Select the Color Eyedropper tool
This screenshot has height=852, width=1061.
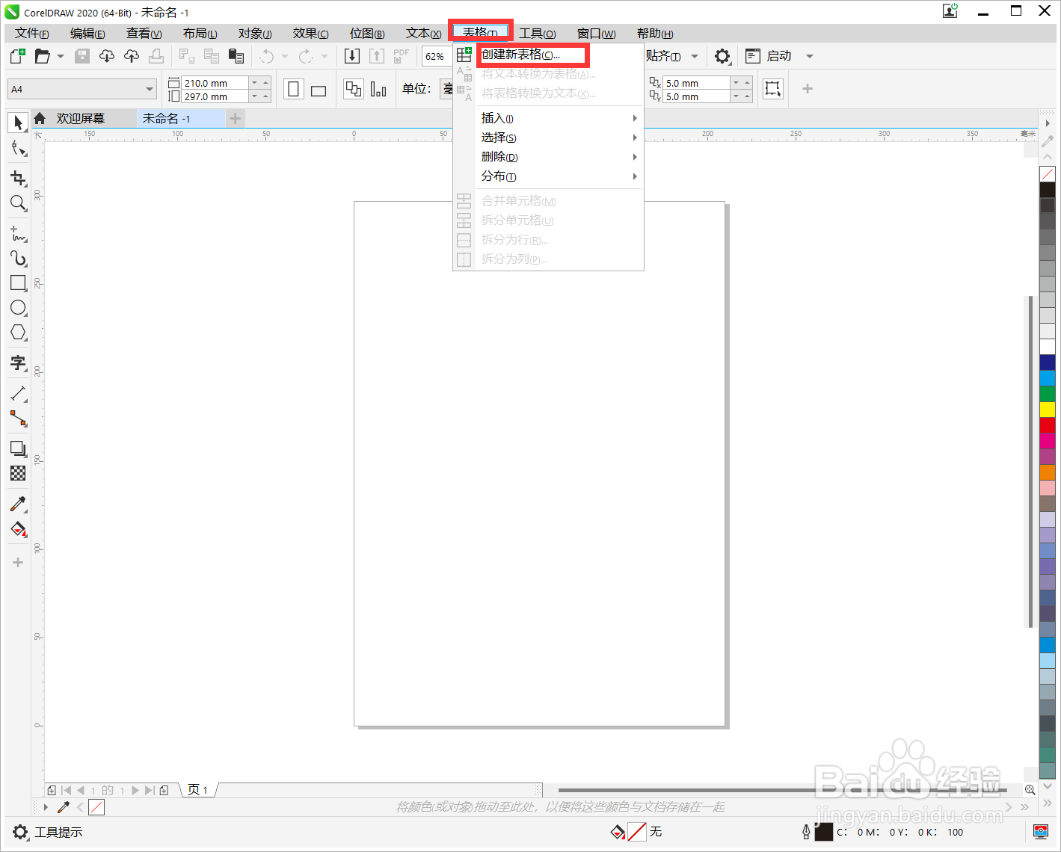click(18, 504)
